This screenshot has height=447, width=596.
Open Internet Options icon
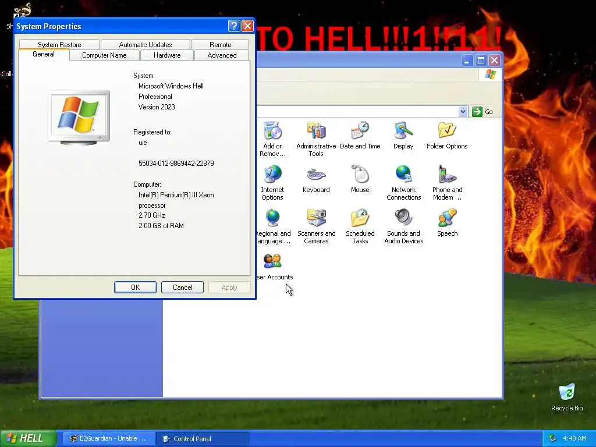(272, 175)
